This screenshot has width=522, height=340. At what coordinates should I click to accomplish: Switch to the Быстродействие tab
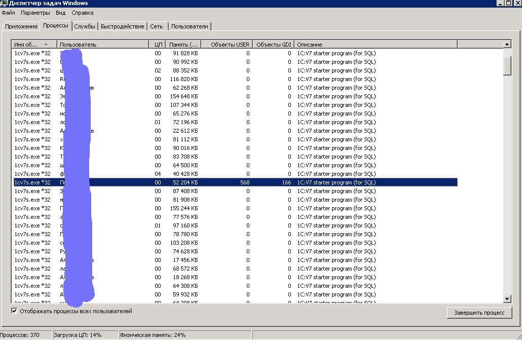point(123,26)
